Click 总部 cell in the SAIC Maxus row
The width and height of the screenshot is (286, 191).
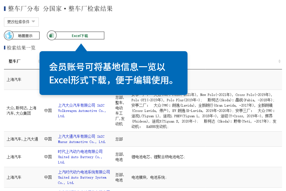tap(119, 139)
